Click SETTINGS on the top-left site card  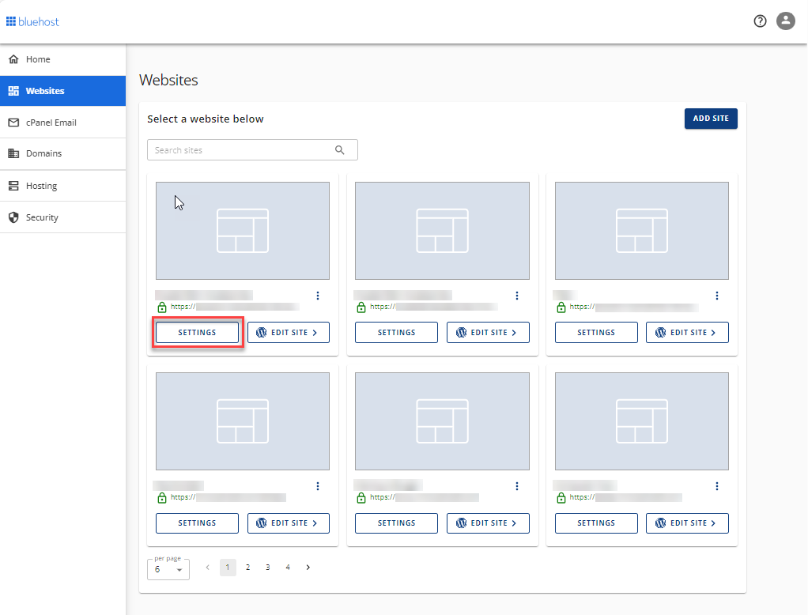coord(198,333)
